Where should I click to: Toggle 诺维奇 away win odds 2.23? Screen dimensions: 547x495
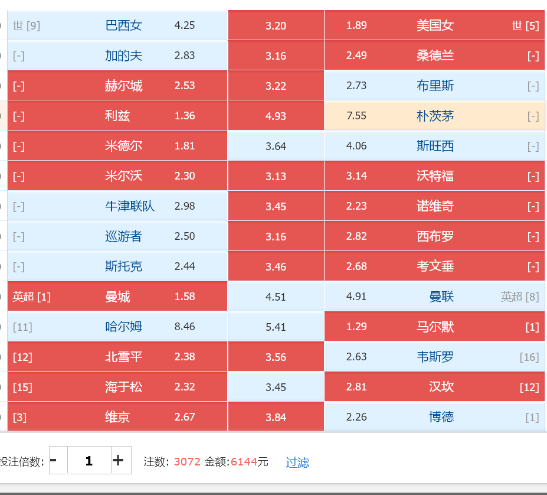tap(434, 206)
